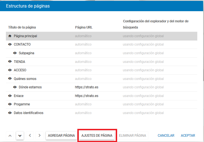
Task: Open AJUSTES DE PÁGINA
Action: pyautogui.click(x=97, y=136)
